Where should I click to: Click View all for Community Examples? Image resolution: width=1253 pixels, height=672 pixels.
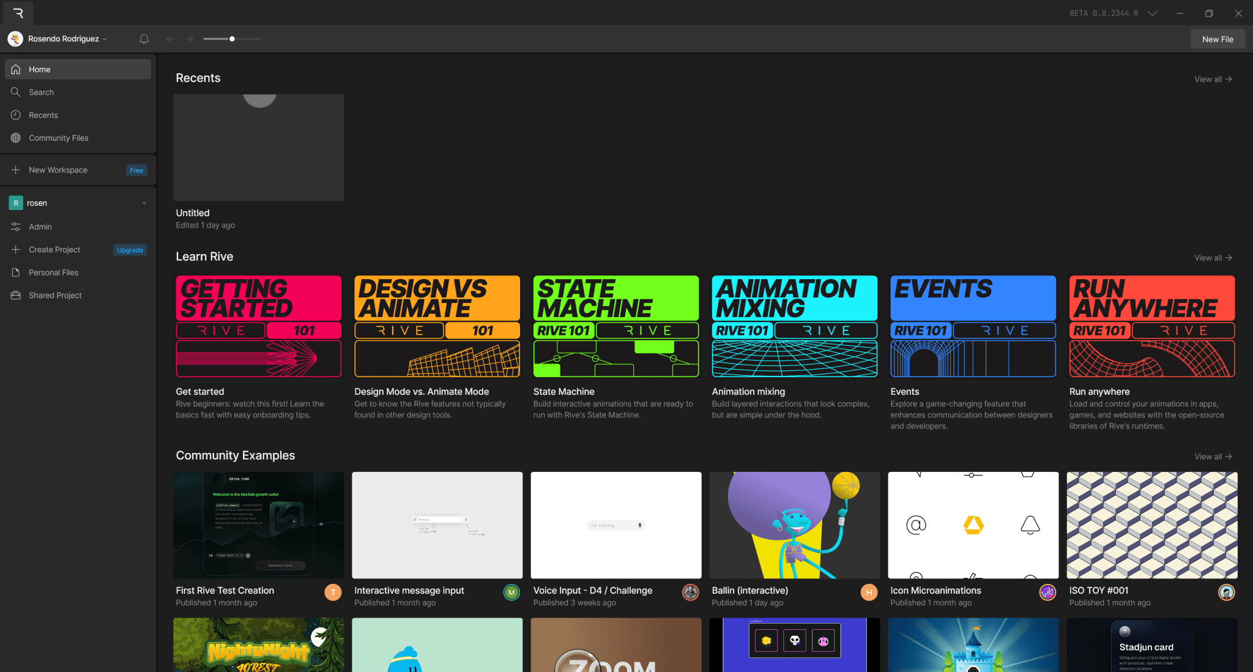1213,457
